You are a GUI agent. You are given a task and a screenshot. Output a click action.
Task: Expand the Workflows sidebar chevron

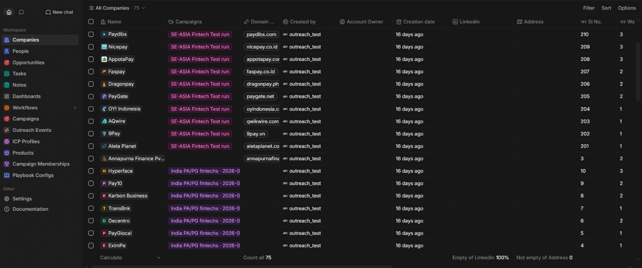click(75, 107)
